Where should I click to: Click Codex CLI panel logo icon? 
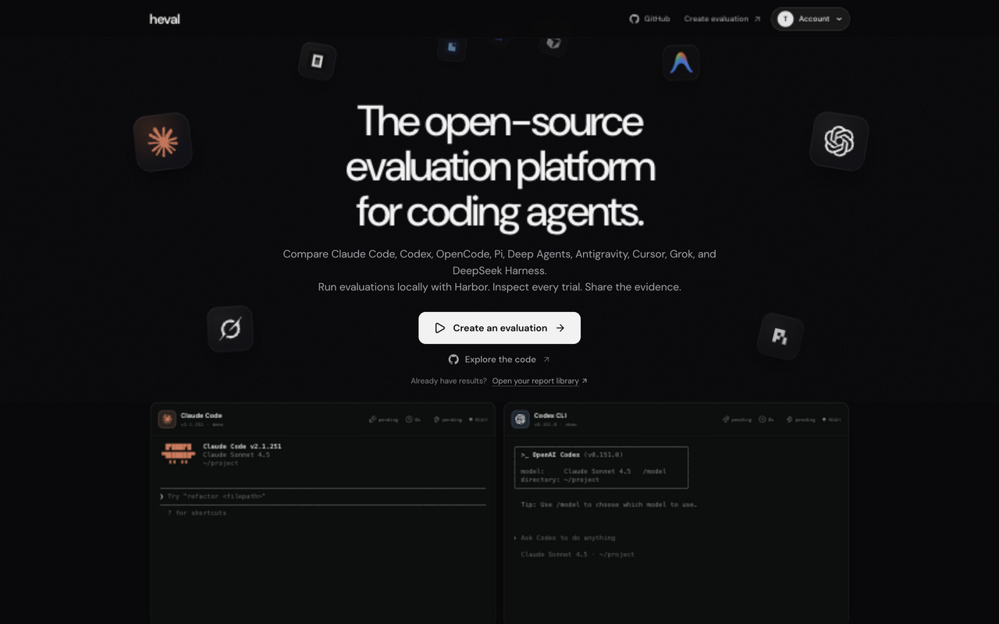[520, 419]
